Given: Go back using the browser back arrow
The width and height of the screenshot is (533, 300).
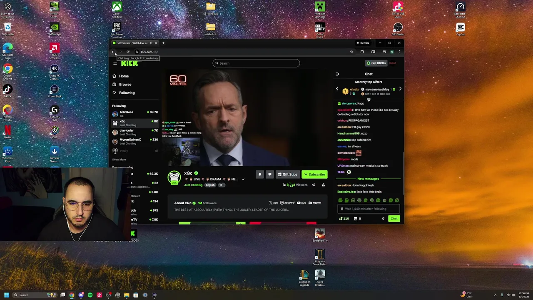Looking at the screenshot, I should 113,52.
